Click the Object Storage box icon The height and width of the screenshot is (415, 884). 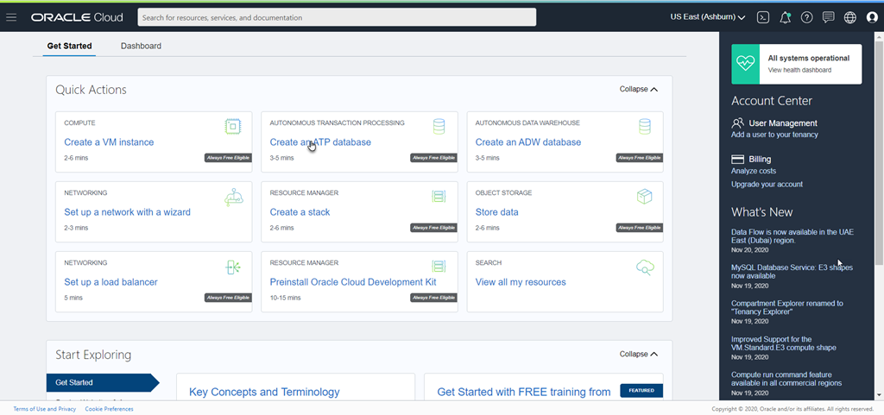click(644, 197)
